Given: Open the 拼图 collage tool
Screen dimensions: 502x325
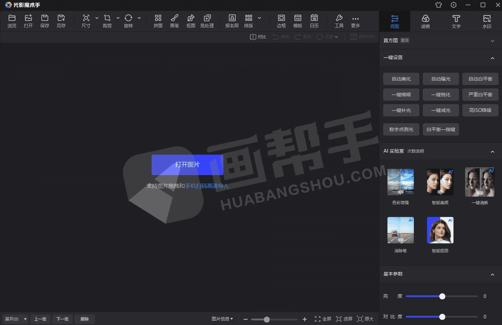Looking at the screenshot, I should pos(158,21).
